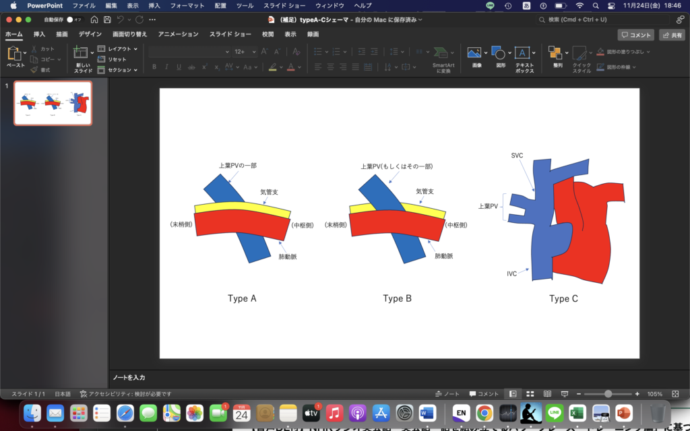The image size is (690, 431).
Task: Click the Save icon in title bar
Action: [x=107, y=20]
